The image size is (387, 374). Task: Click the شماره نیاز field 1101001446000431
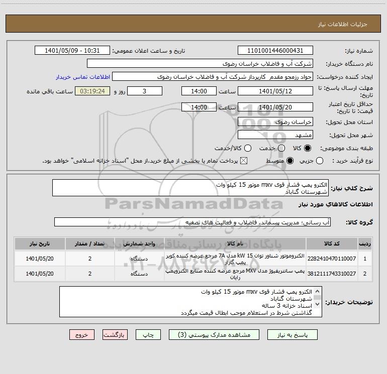pyautogui.click(x=275, y=50)
